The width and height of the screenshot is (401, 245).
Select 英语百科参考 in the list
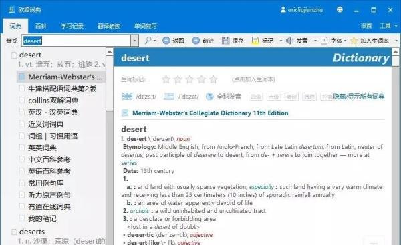click(49, 172)
